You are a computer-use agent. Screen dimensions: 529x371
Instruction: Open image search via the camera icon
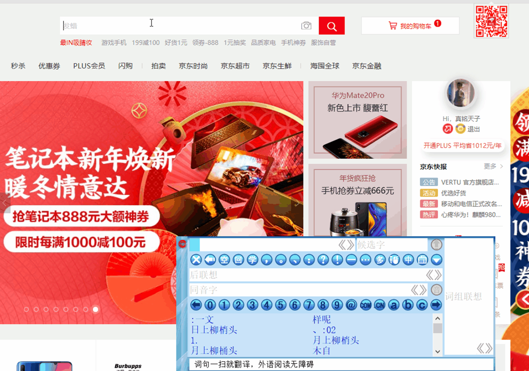(306, 25)
